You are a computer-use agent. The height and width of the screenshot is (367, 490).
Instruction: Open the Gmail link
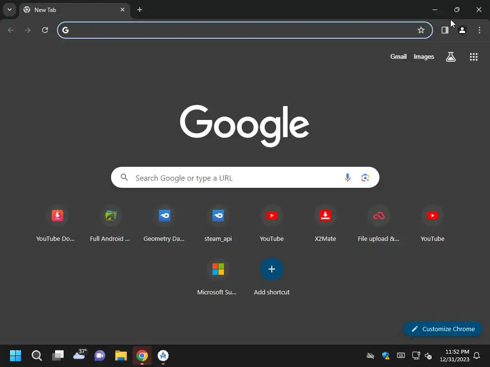(x=399, y=56)
